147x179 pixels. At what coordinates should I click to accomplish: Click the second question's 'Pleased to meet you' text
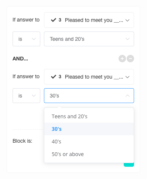pos(89,77)
